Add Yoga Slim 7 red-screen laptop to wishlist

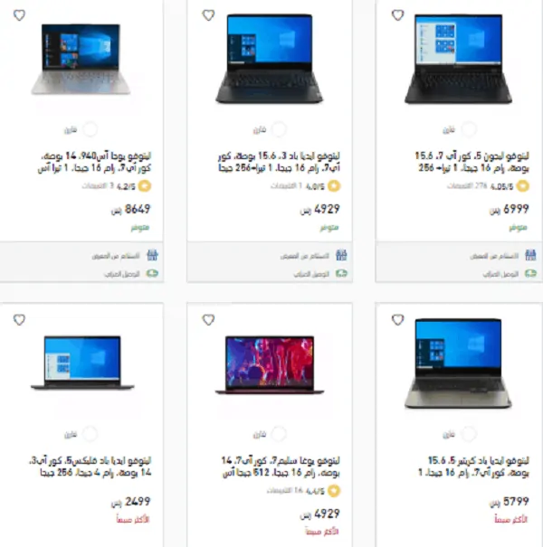click(x=208, y=319)
